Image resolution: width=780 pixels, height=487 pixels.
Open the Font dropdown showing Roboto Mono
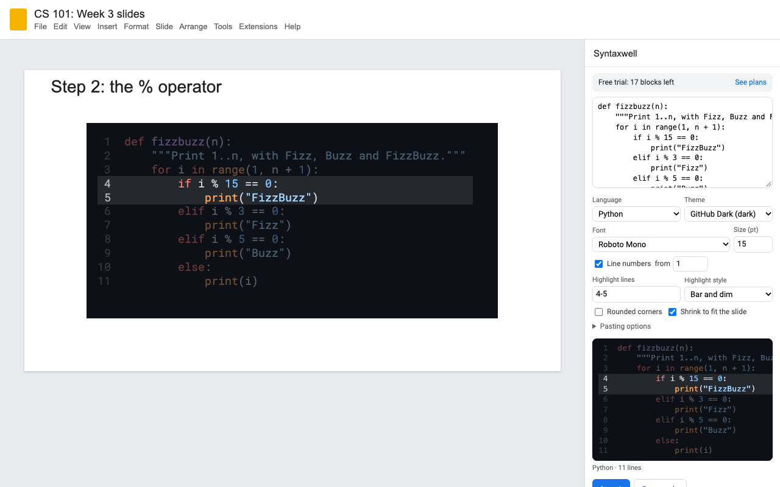pyautogui.click(x=661, y=244)
